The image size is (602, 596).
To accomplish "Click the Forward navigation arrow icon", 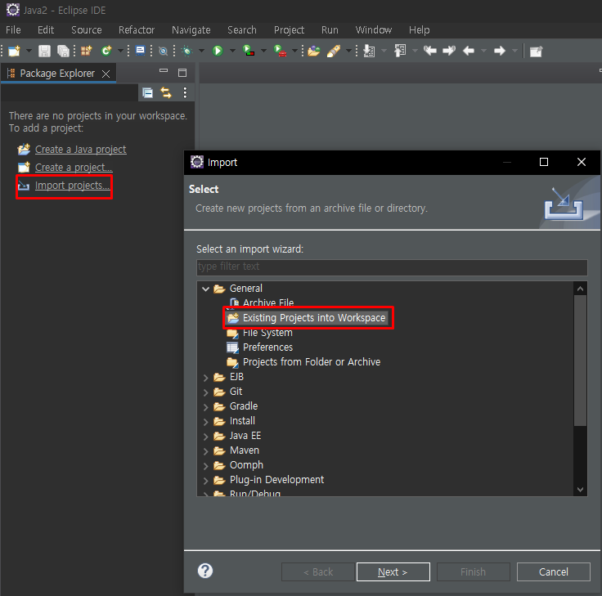I will tap(500, 51).
